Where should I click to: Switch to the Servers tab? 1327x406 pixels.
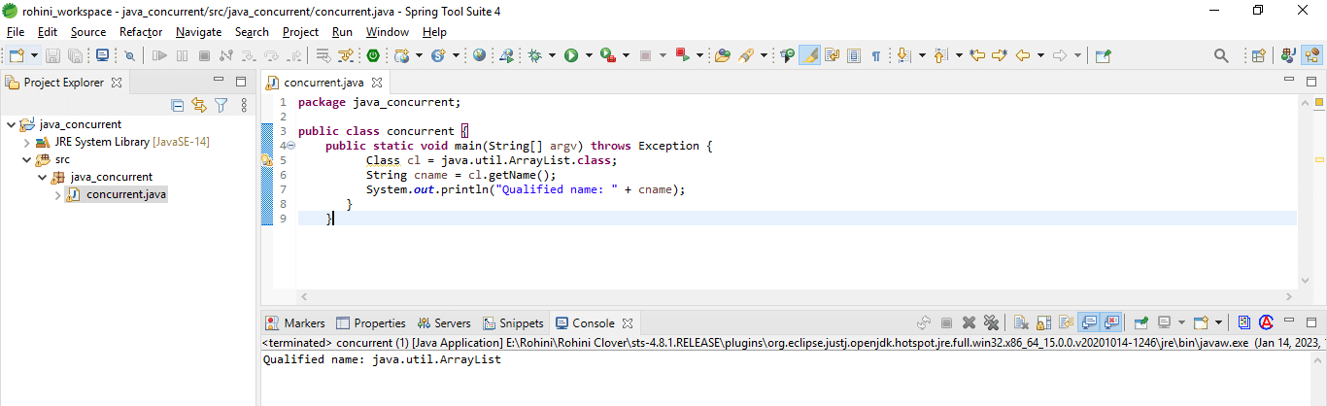coord(443,322)
